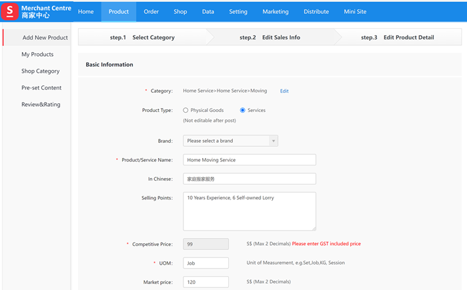Open Pre-set Content in sidebar

41,87
